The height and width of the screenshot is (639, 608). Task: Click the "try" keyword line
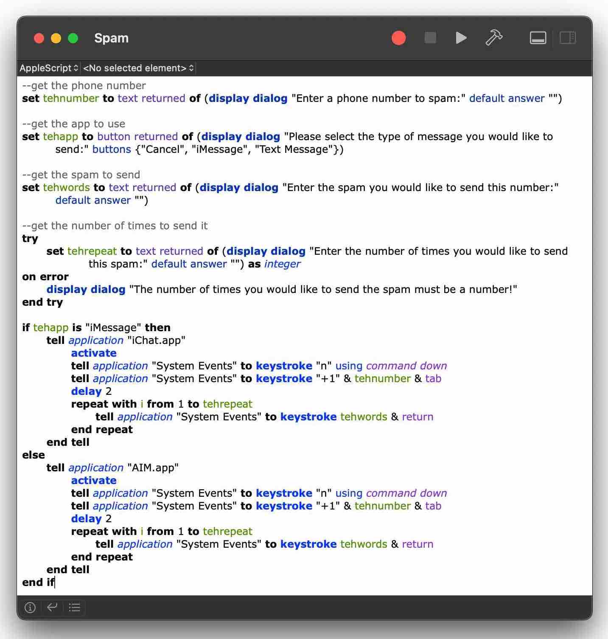coord(30,239)
